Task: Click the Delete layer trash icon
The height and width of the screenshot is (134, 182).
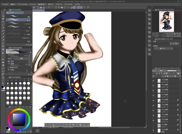Action: click(x=180, y=76)
